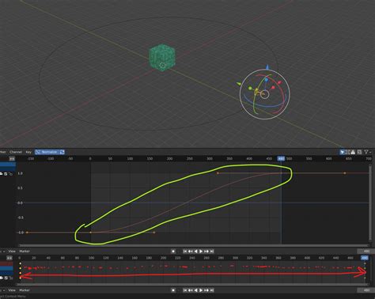Select the keyframe point at frame 0 value -1.0
The image size is (375, 299).
[91, 233]
